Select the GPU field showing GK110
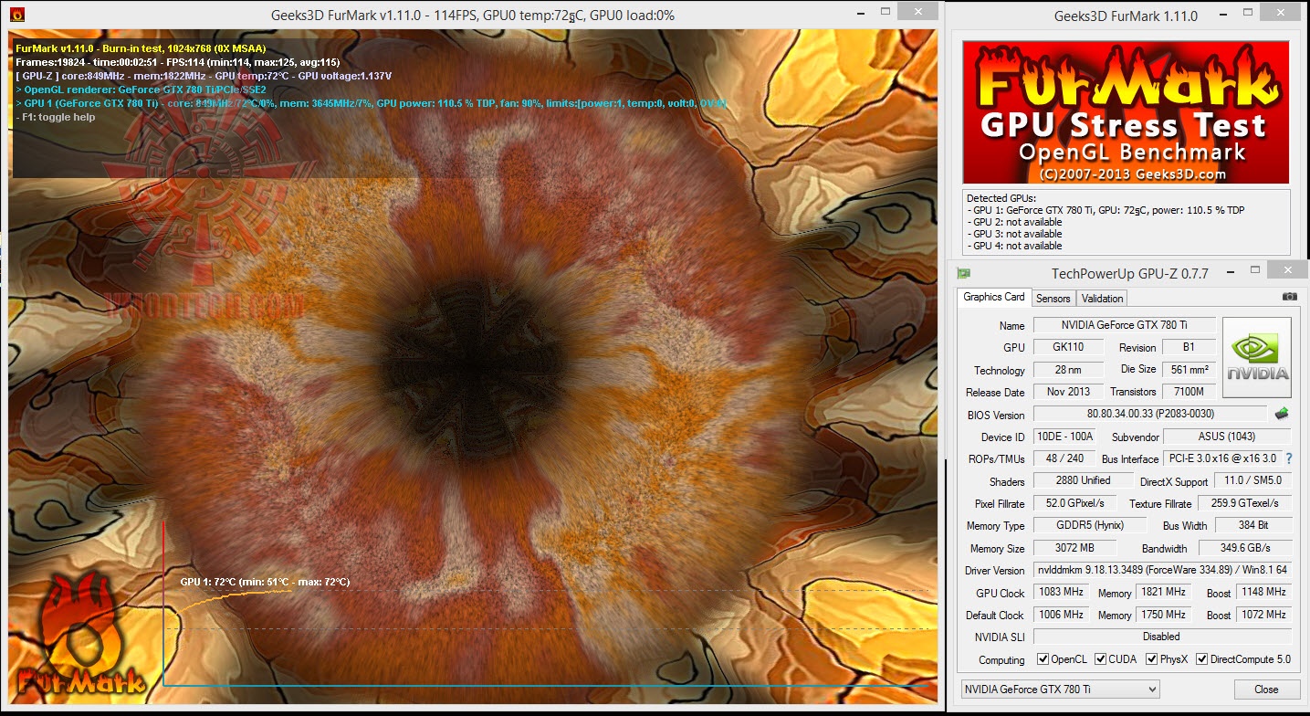1310x716 pixels. (x=1069, y=347)
